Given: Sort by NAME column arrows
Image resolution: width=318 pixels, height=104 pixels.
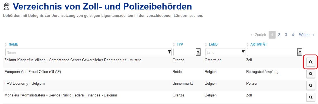Looking at the screenshot, I should coord(6,44).
